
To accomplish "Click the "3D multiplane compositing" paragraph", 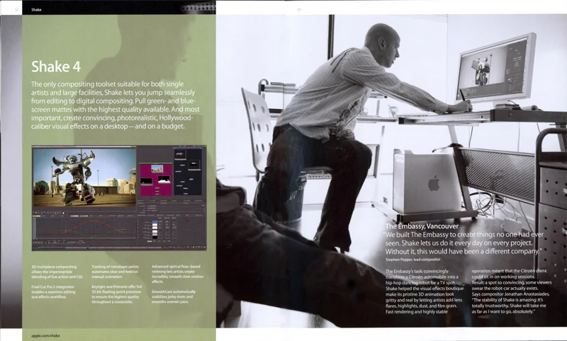I will (x=57, y=272).
